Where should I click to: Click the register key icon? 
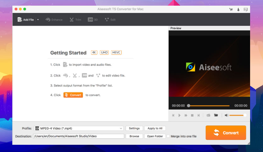tap(238, 9)
